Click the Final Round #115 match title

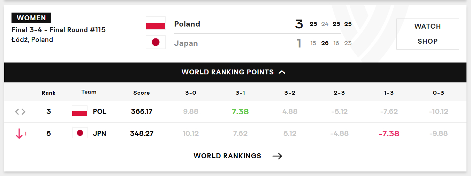click(59, 30)
